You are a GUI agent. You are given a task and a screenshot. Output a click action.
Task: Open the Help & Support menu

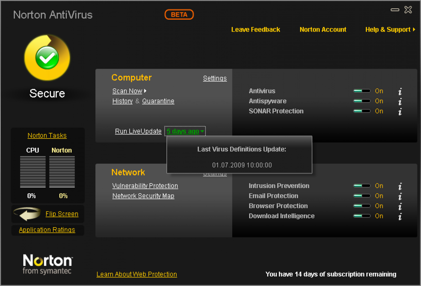390,30
